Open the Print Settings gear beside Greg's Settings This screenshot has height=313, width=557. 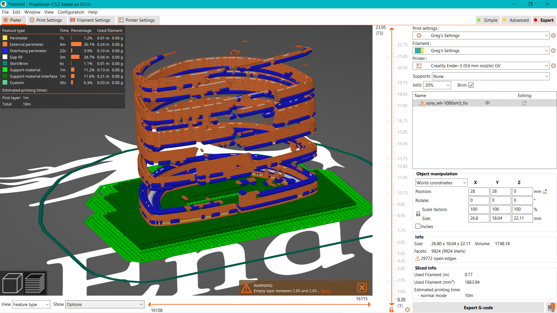[553, 35]
